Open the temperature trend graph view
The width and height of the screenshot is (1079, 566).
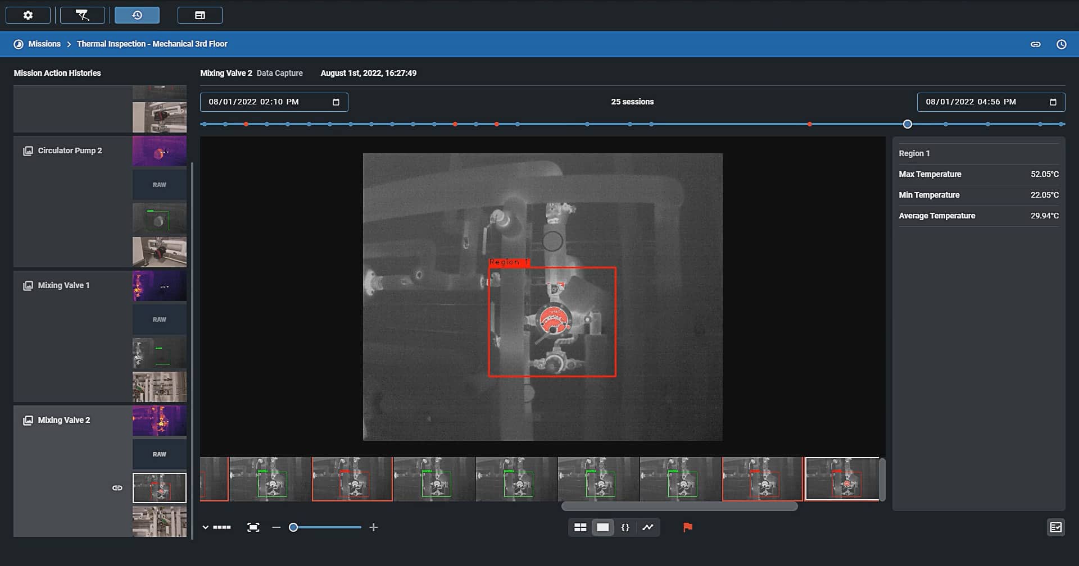pyautogui.click(x=648, y=527)
